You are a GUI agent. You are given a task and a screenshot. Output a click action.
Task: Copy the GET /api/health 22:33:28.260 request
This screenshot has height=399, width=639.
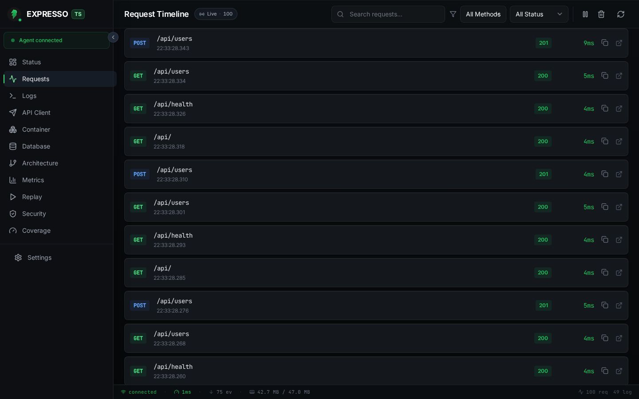pos(605,371)
